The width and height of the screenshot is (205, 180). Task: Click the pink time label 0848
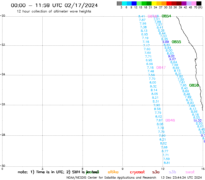(170, 120)
